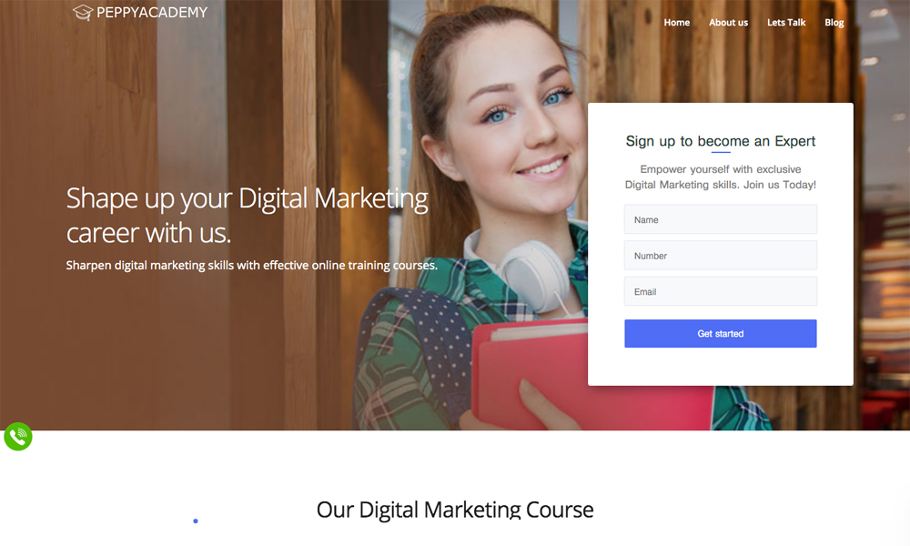
Task: Click the 'Our Digital Marketing Course' heading
Action: [455, 510]
